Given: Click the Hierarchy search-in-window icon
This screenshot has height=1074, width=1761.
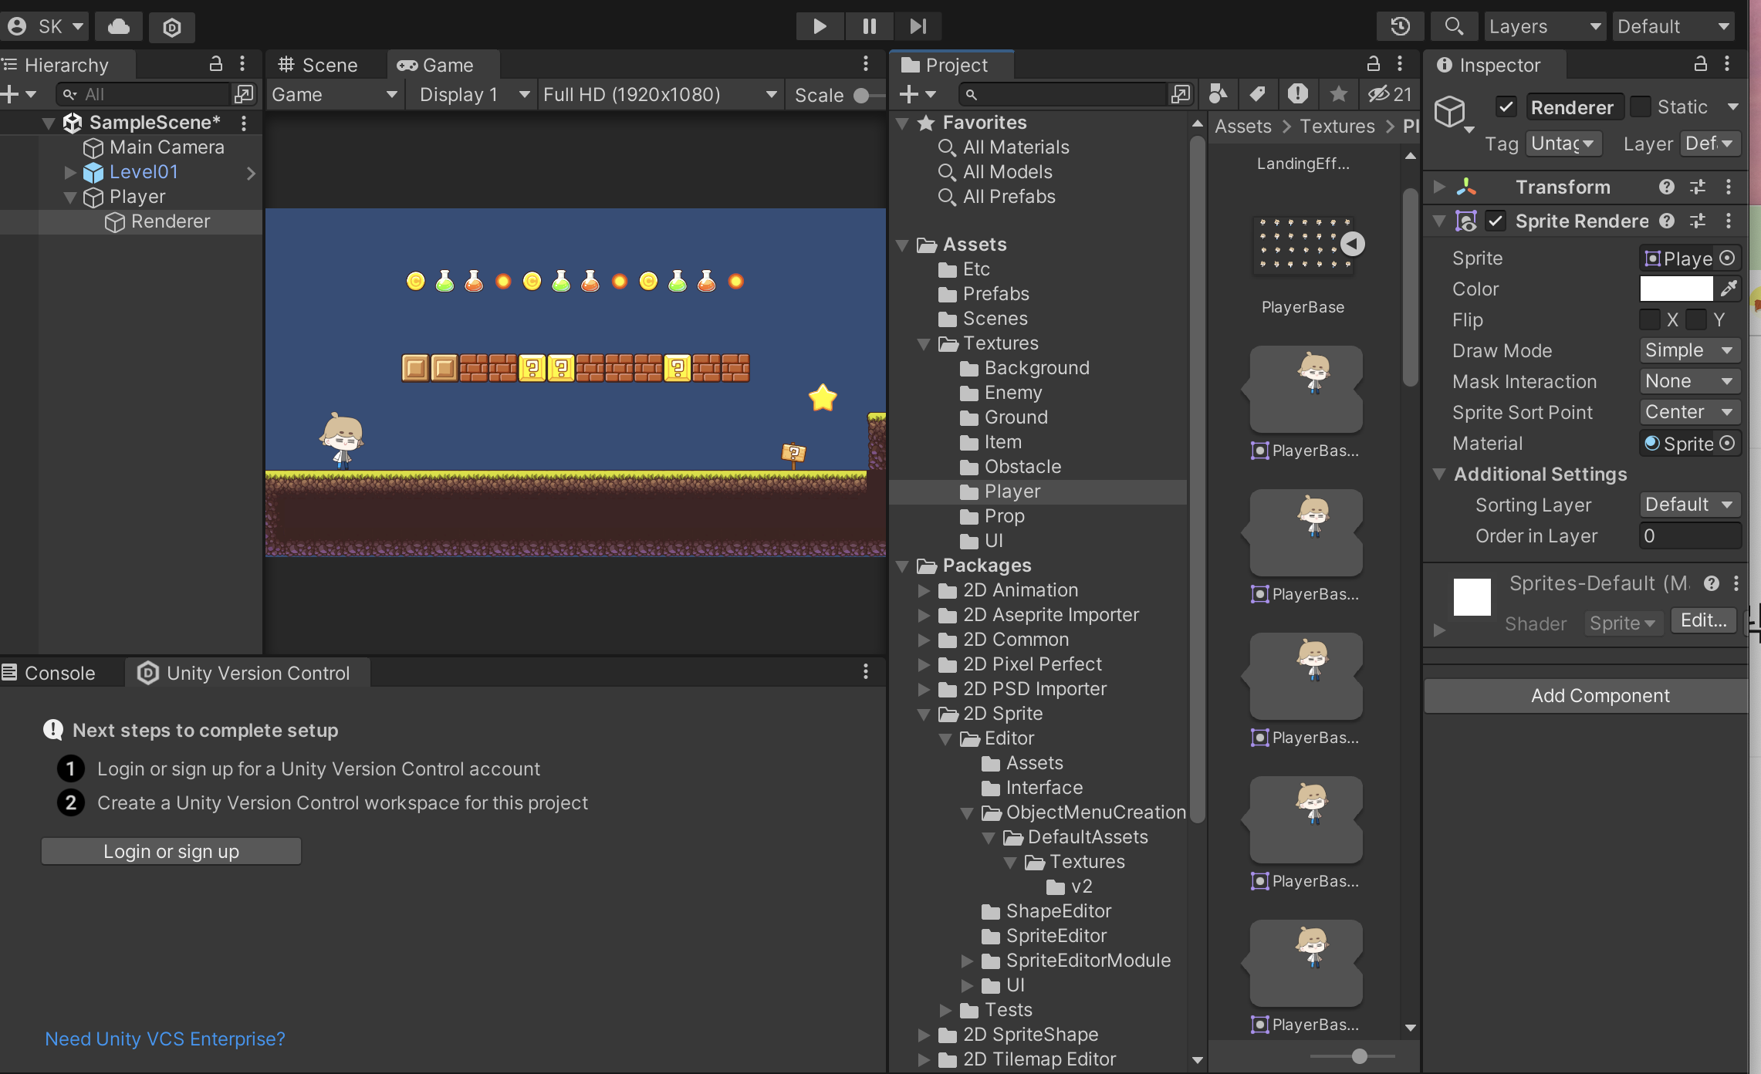Looking at the screenshot, I should (x=244, y=94).
